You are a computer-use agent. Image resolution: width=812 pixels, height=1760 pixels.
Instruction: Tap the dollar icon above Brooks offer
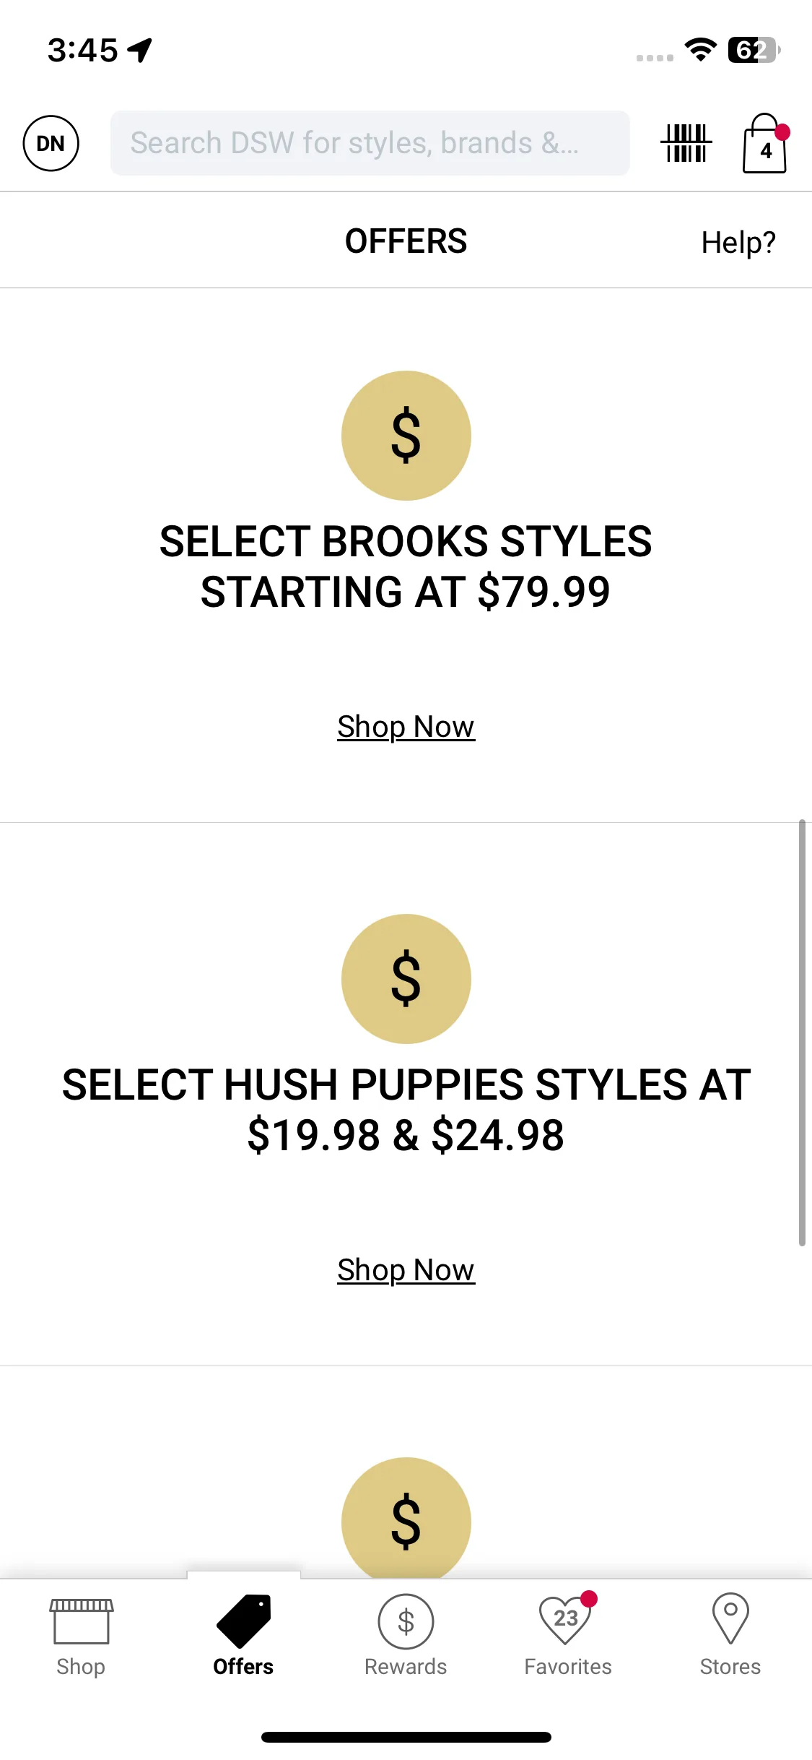(406, 436)
